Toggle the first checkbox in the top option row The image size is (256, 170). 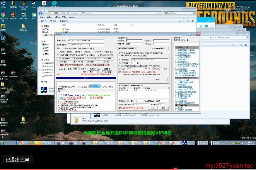click(x=58, y=52)
